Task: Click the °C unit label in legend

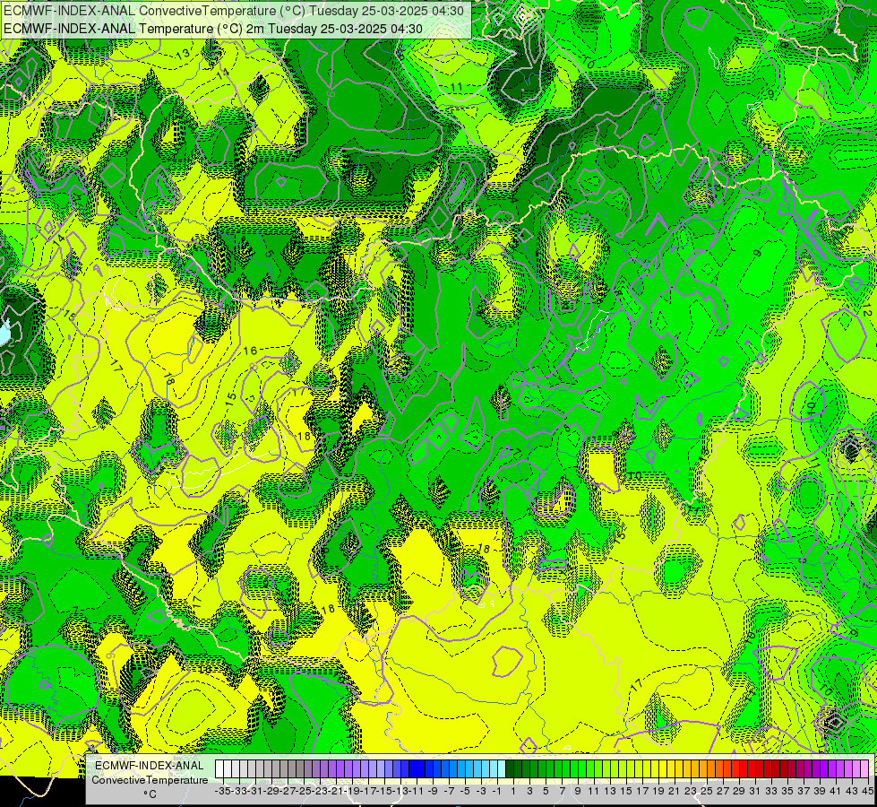Action: 150,794
